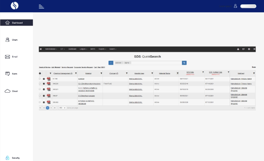The width and height of the screenshot is (264, 161).
Task: Open the 2,2-Dimethoxypropane material link
Action: (86, 96)
